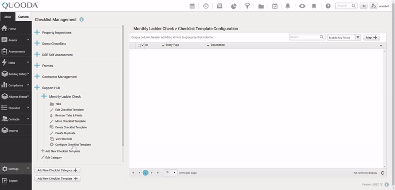395x190 pixels.
Task: Click Add New Checklist Category button
Action: [57, 170]
